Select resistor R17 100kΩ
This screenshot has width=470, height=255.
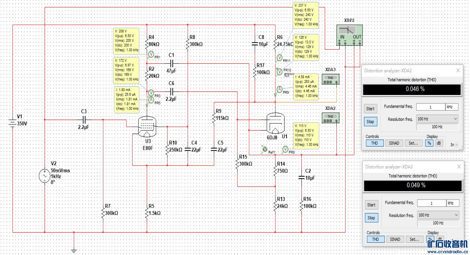click(x=255, y=72)
